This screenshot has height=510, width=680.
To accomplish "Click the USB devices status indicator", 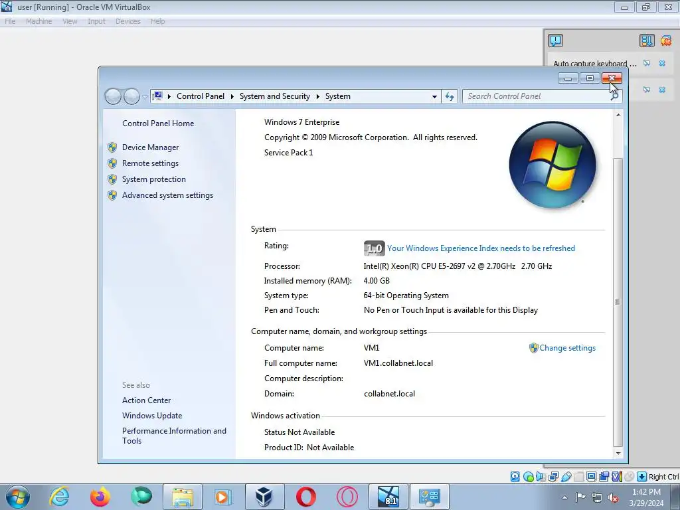I will [x=566, y=477].
